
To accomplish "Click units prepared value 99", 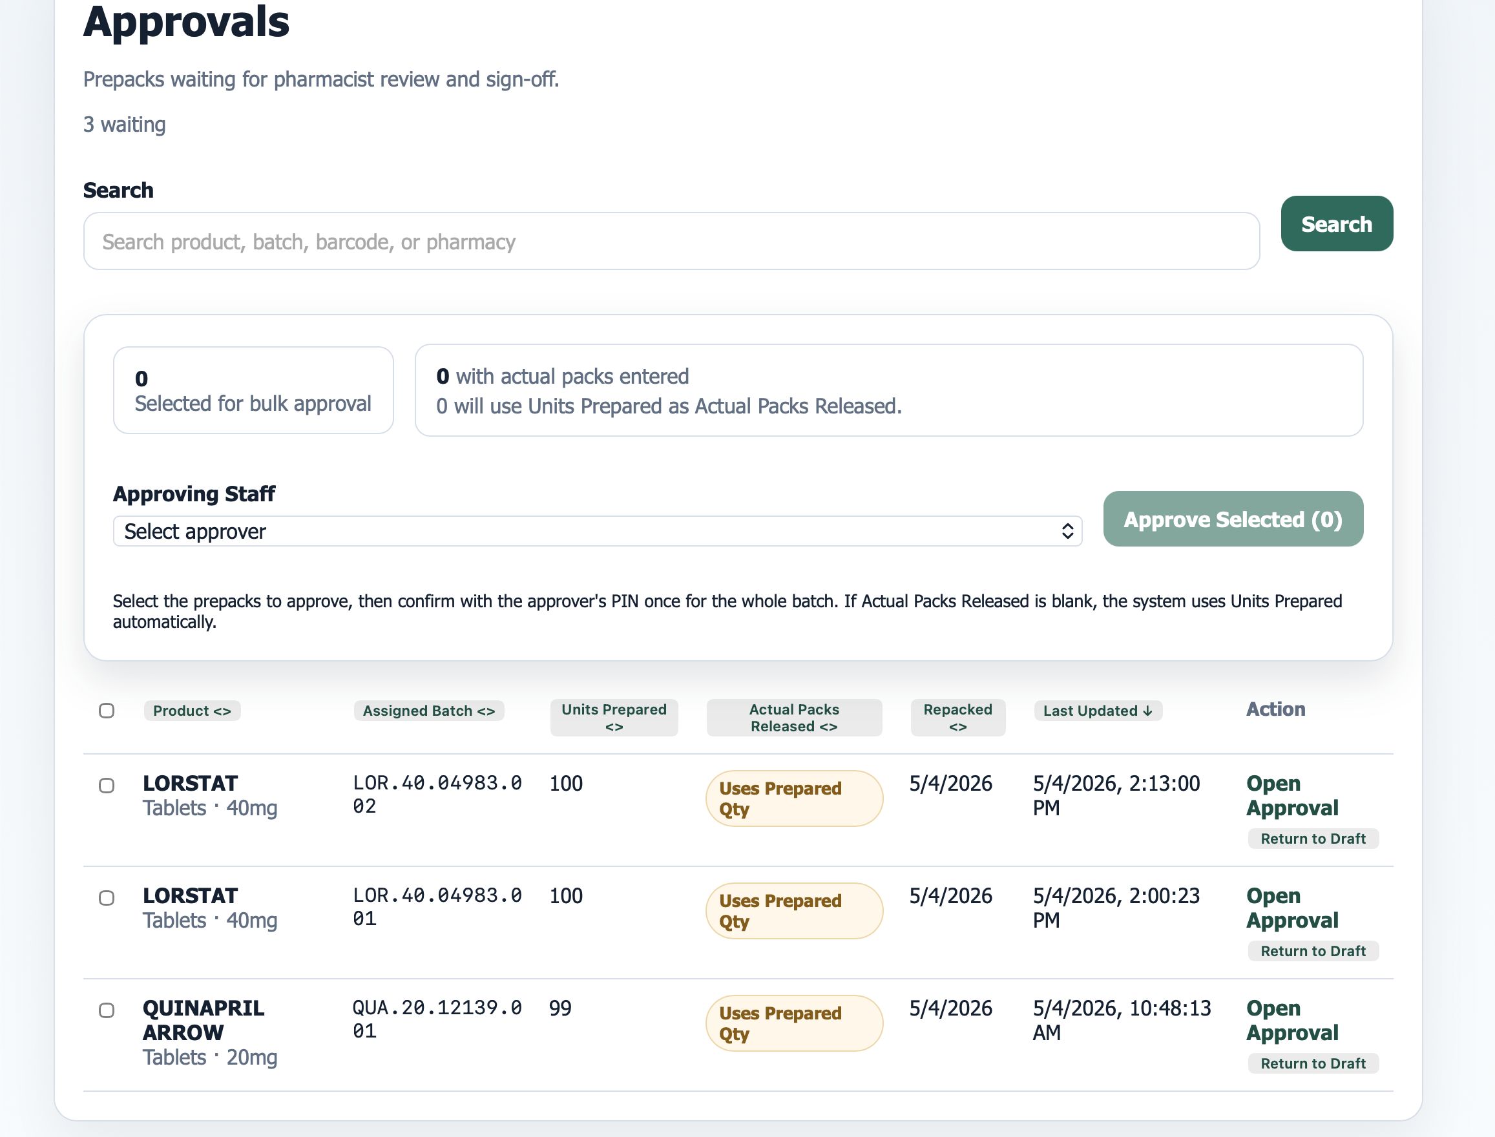I will (x=560, y=1008).
